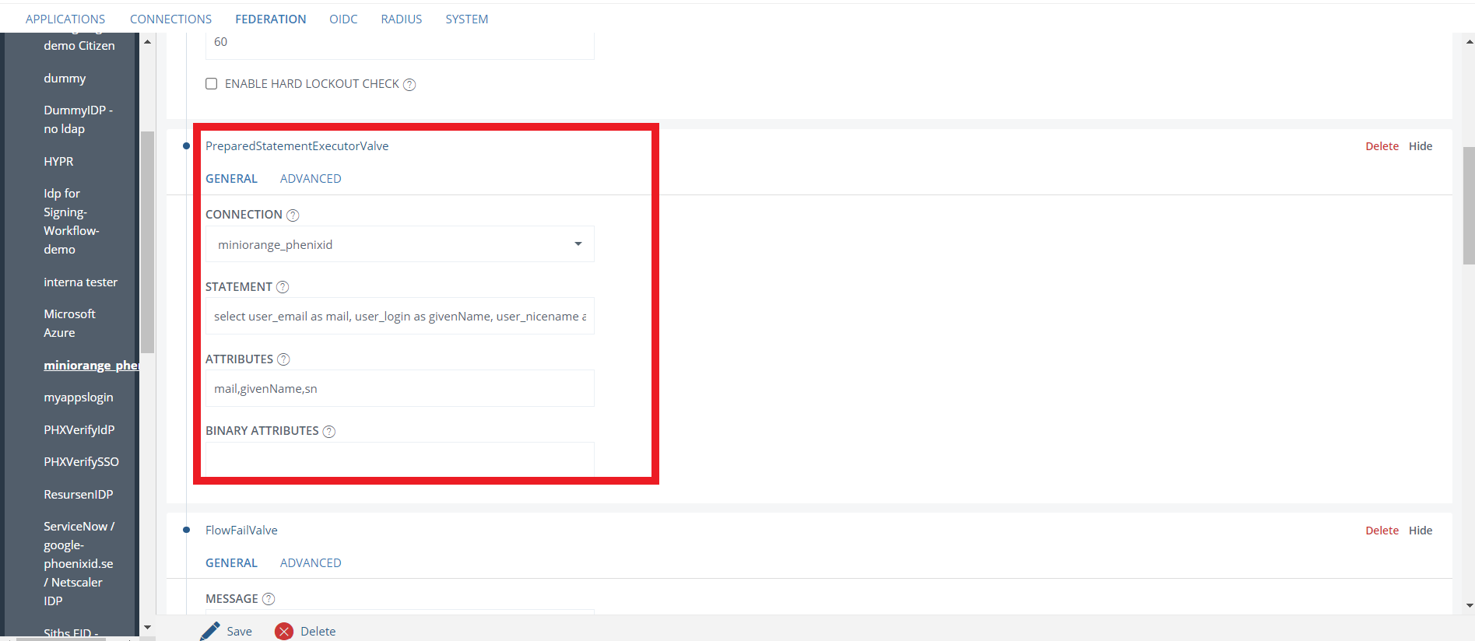This screenshot has height=641, width=1475.
Task: Click the main page vertical scrollbar thumb
Action: (x=1469, y=206)
